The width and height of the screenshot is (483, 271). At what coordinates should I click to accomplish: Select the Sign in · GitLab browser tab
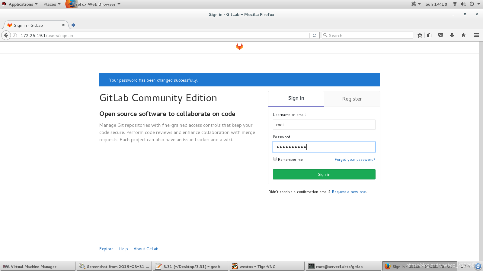pyautogui.click(x=36, y=25)
